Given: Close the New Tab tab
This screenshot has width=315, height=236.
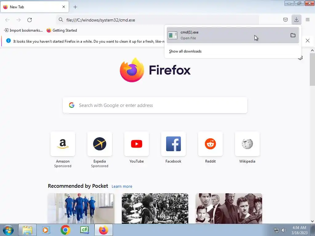Looking at the screenshot, I should 63,7.
